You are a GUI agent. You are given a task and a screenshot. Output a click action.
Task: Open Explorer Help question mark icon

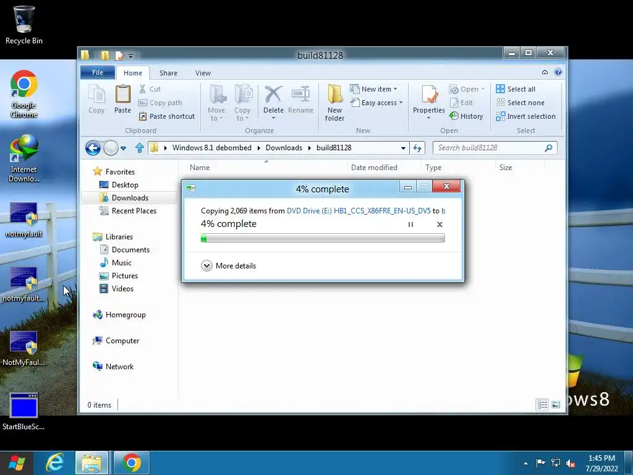(558, 72)
